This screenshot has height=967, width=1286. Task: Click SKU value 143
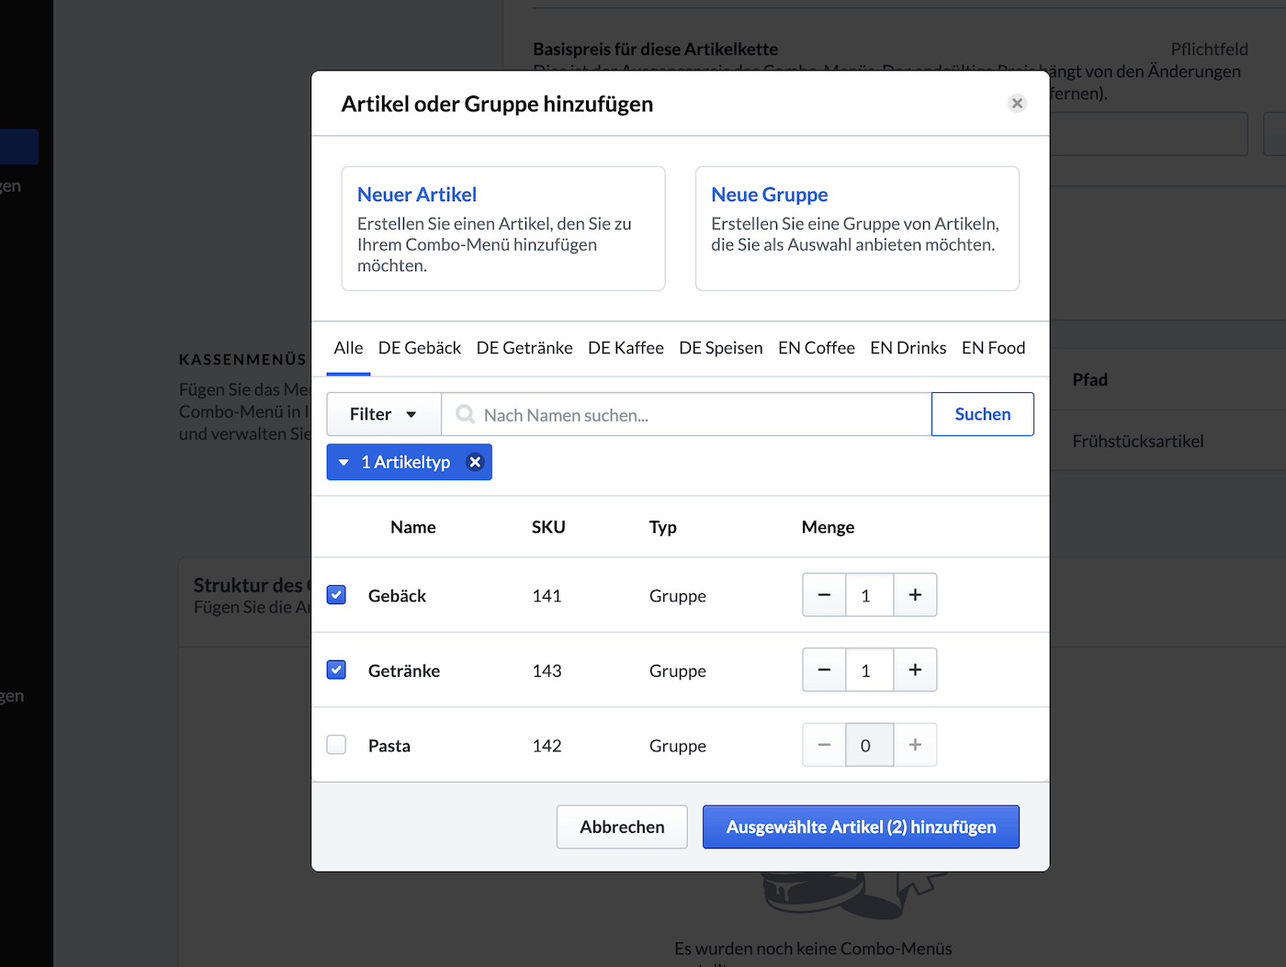point(547,671)
